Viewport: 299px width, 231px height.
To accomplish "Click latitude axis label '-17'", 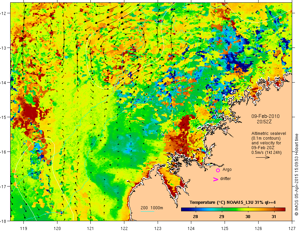I will 4,186.
